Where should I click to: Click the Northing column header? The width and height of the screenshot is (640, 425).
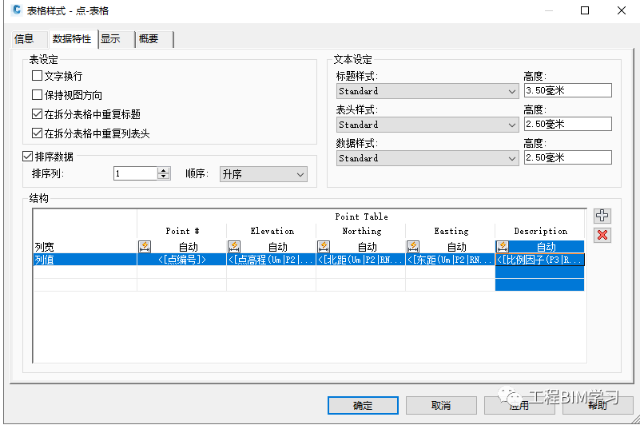pos(361,231)
